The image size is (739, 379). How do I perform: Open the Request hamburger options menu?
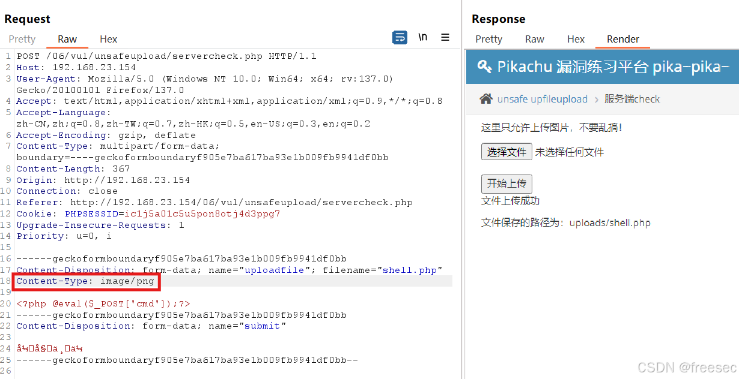(445, 37)
